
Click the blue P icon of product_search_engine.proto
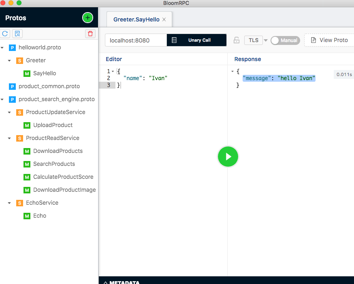click(12, 99)
